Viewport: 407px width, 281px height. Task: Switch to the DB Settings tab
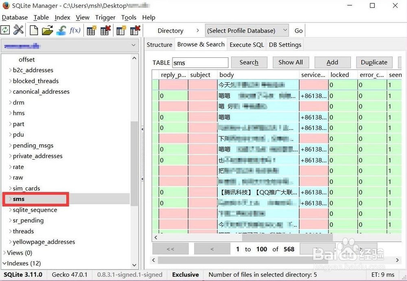pyautogui.click(x=285, y=45)
